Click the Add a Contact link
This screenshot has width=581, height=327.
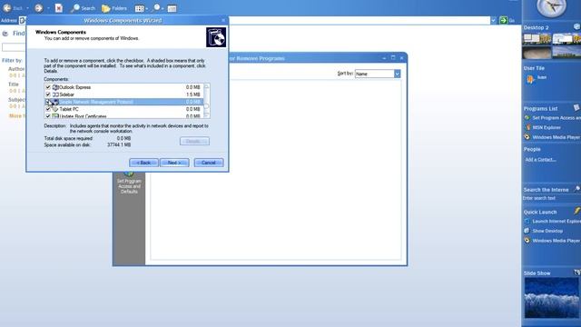click(541, 160)
